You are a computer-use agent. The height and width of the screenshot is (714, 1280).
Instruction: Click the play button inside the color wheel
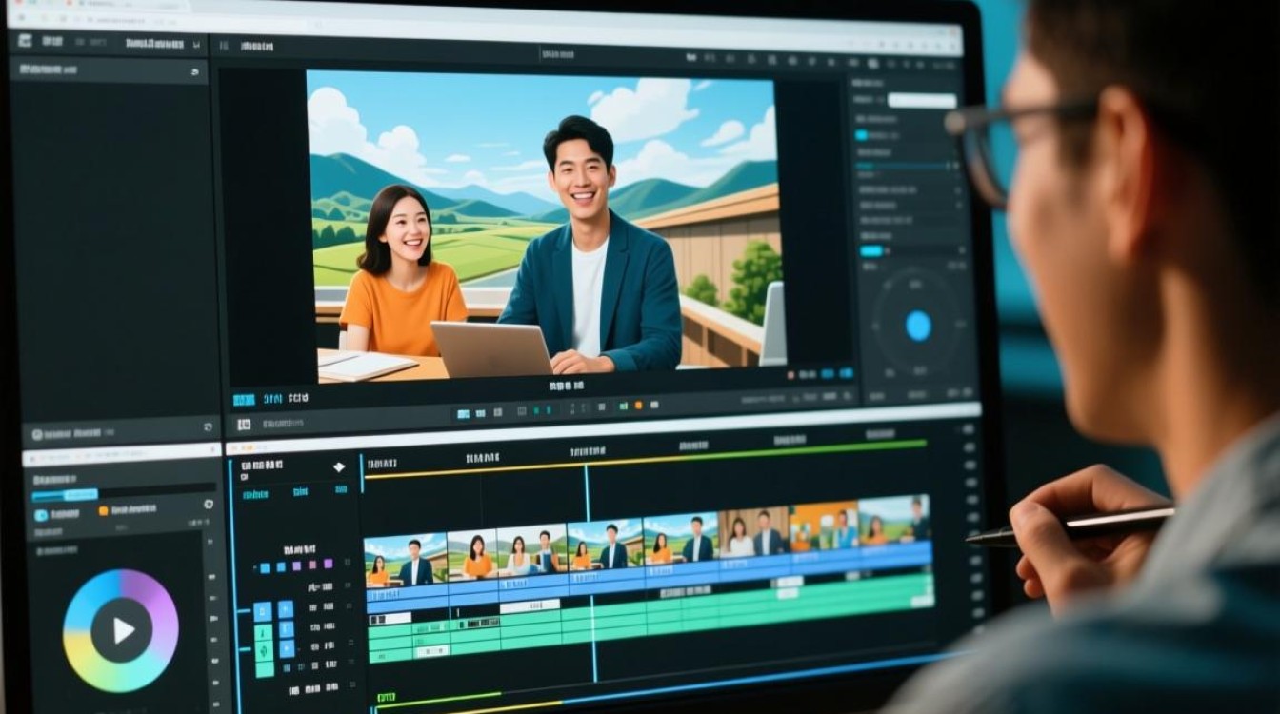[121, 630]
